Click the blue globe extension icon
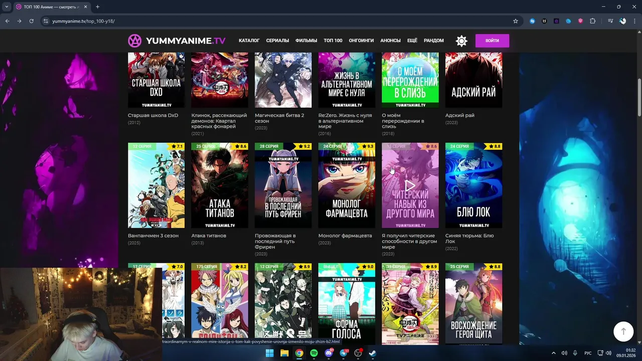Screen dimensions: 642x361 [569, 21]
